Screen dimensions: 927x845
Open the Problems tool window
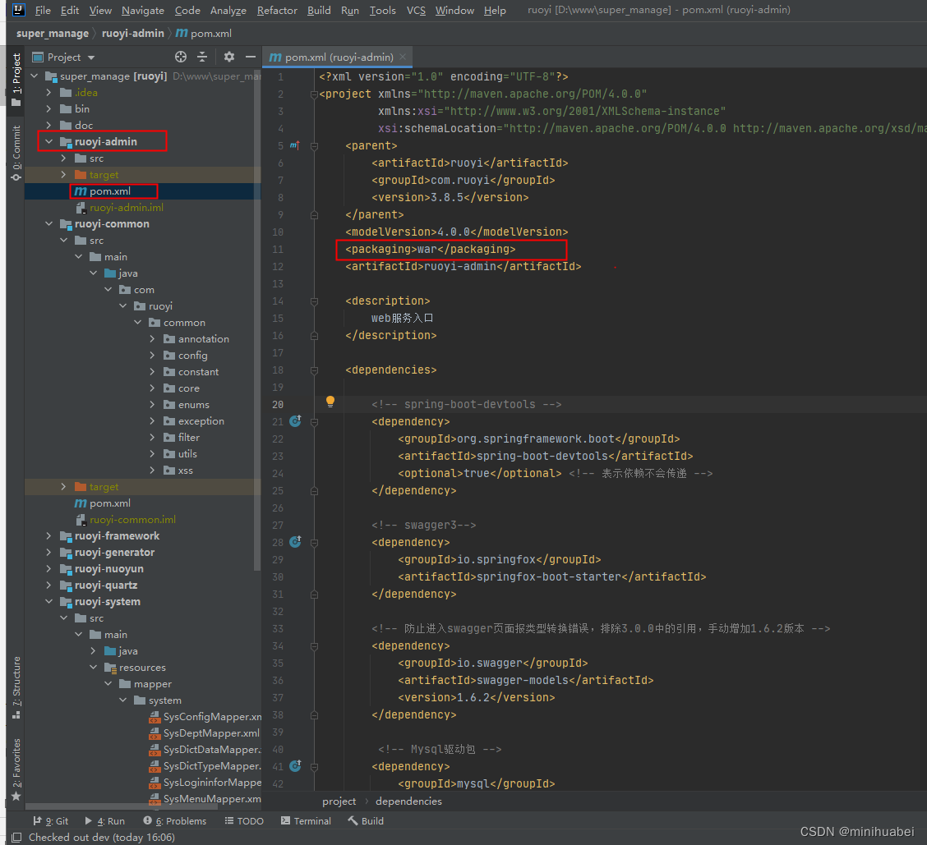175,820
